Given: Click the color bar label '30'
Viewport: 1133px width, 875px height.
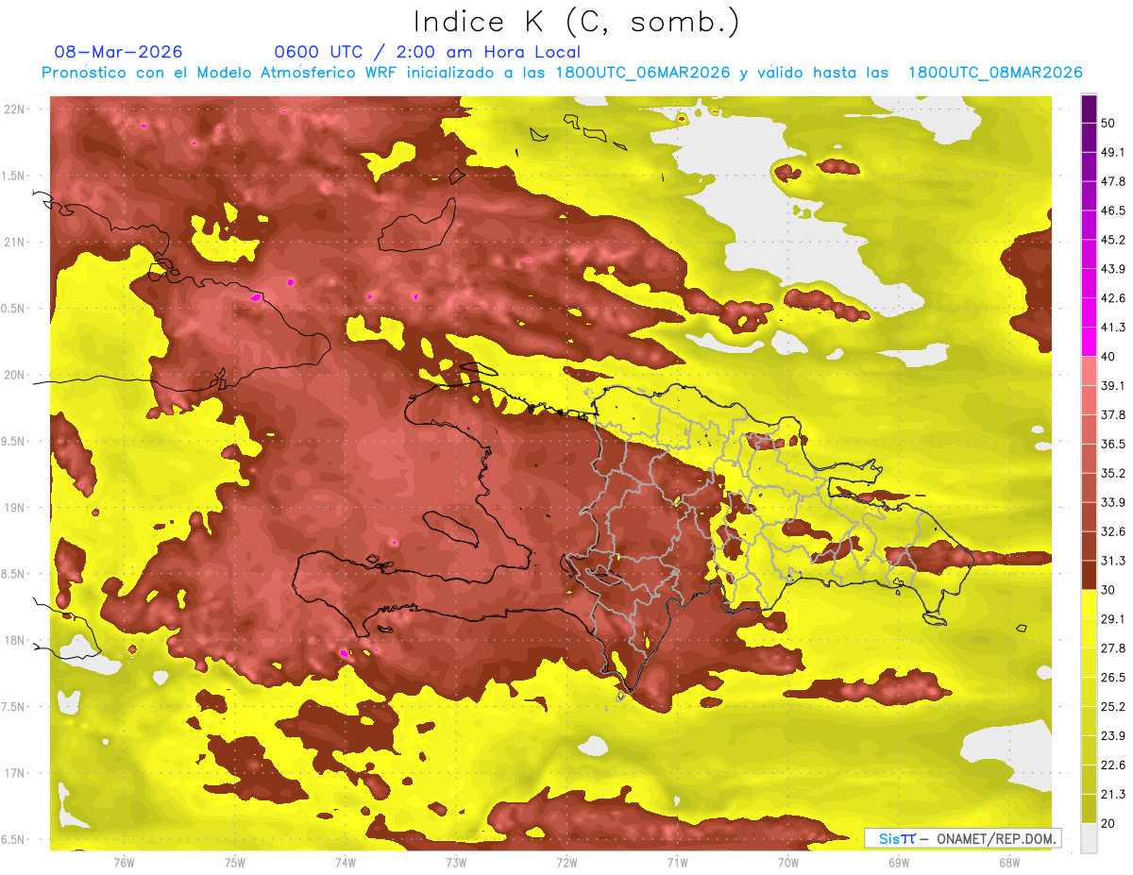Looking at the screenshot, I should 1108,590.
